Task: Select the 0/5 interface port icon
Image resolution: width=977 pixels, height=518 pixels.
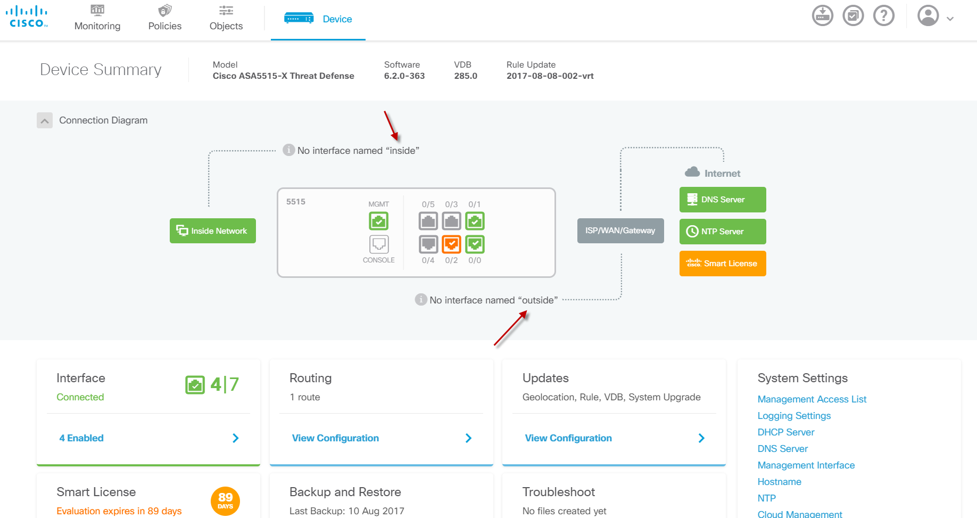Action: 428,221
